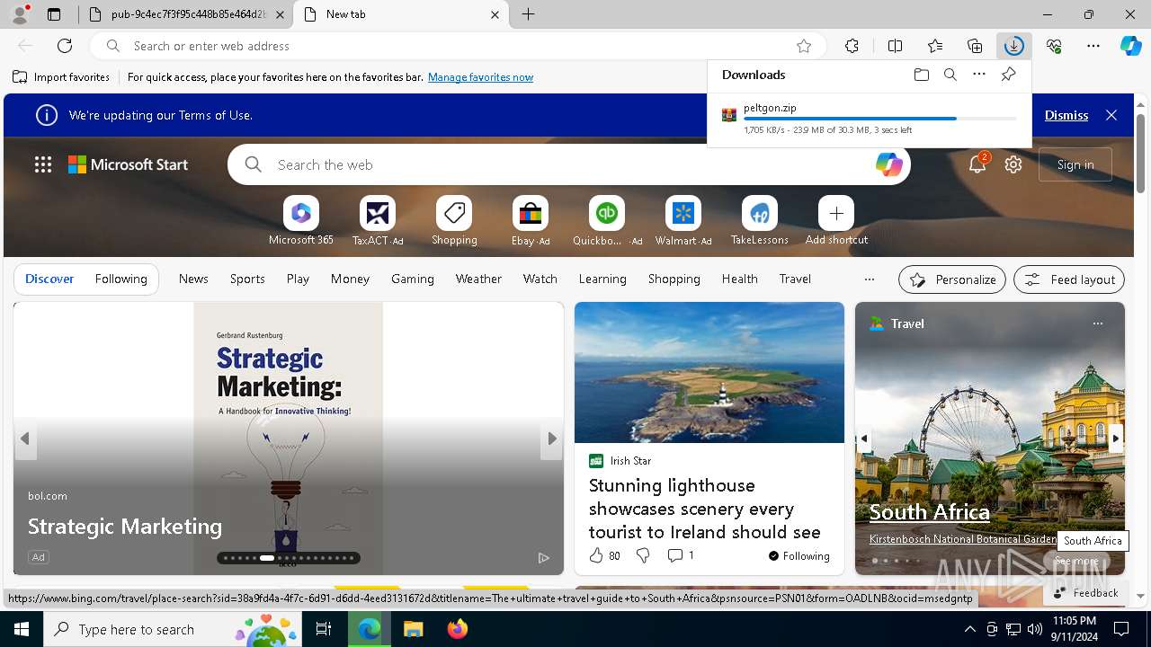
Task: Click the Manage favorites now link
Action: [x=480, y=77]
